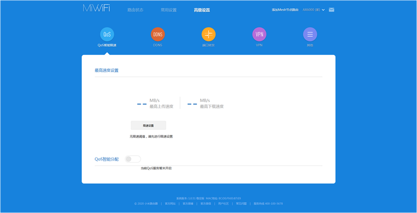Viewport: 417px width, 213px height.
Task: Click the 最高下载速度 value dashes
Action: pos(192,104)
